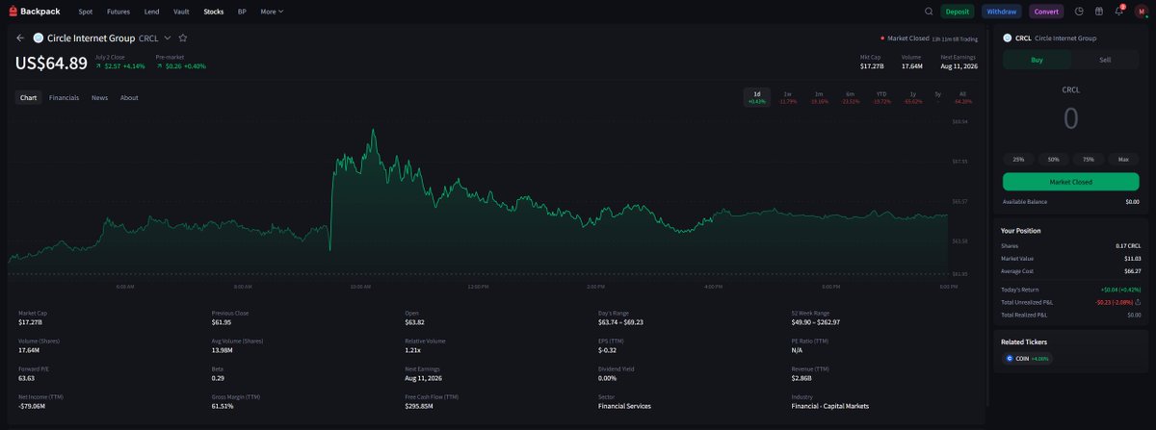1156x430 pixels.
Task: Open the portfolio pie chart icon
Action: tap(1079, 12)
